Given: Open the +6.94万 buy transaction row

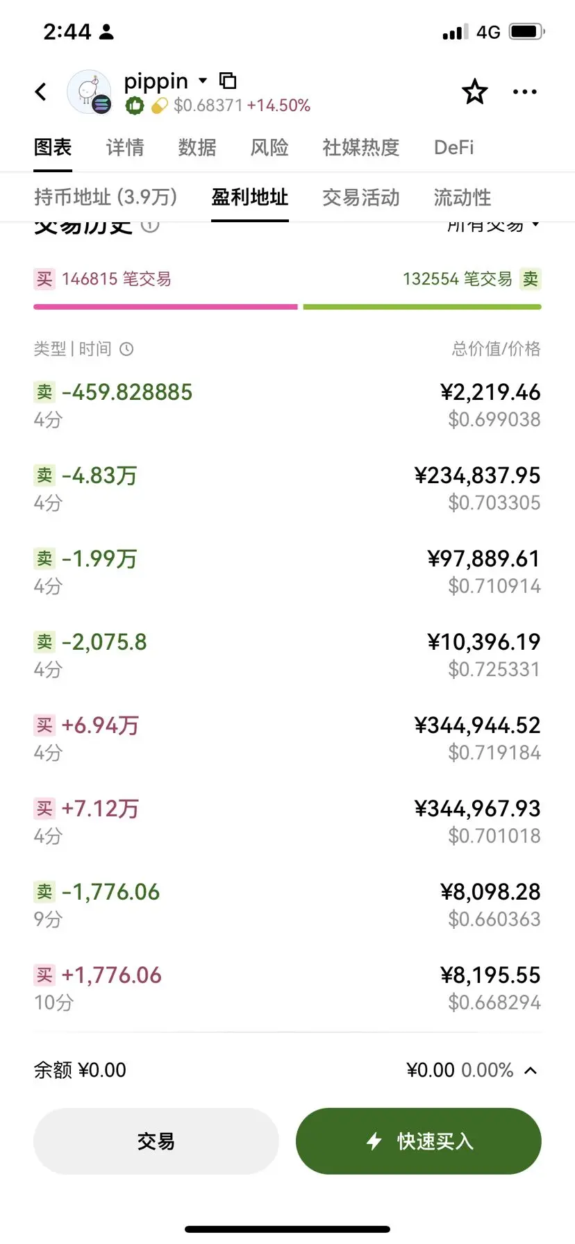Looking at the screenshot, I should 287,738.
